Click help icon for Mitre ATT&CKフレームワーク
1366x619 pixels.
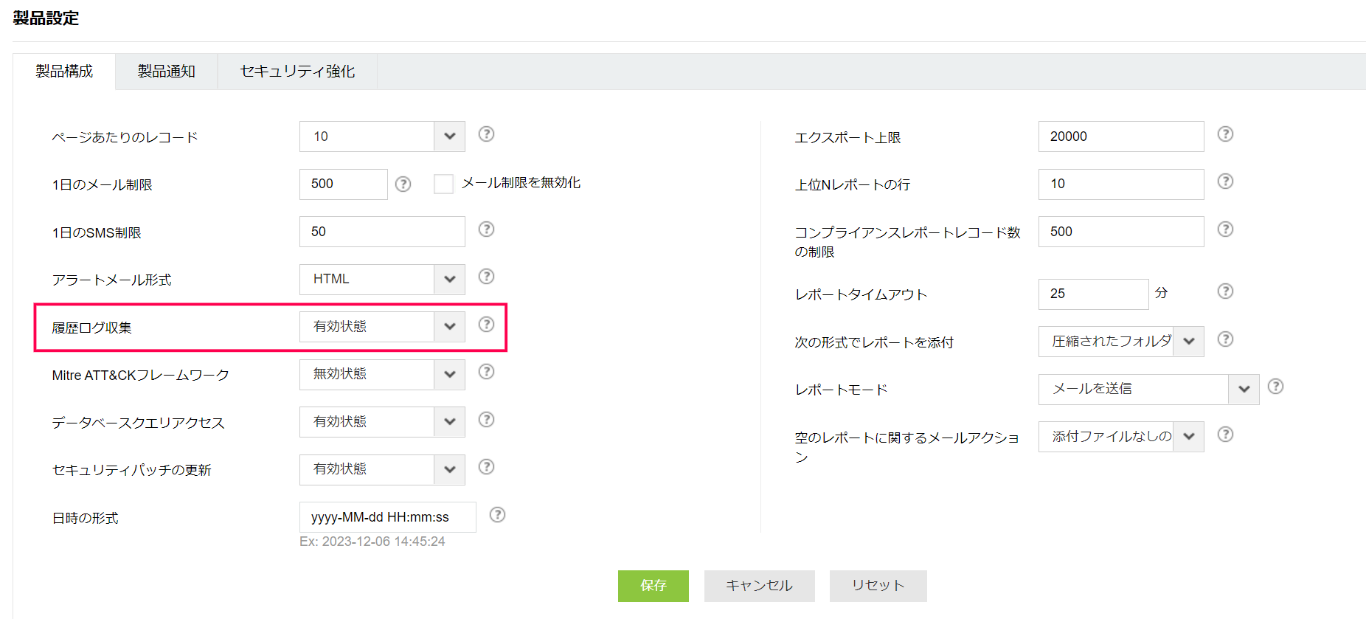click(x=486, y=372)
